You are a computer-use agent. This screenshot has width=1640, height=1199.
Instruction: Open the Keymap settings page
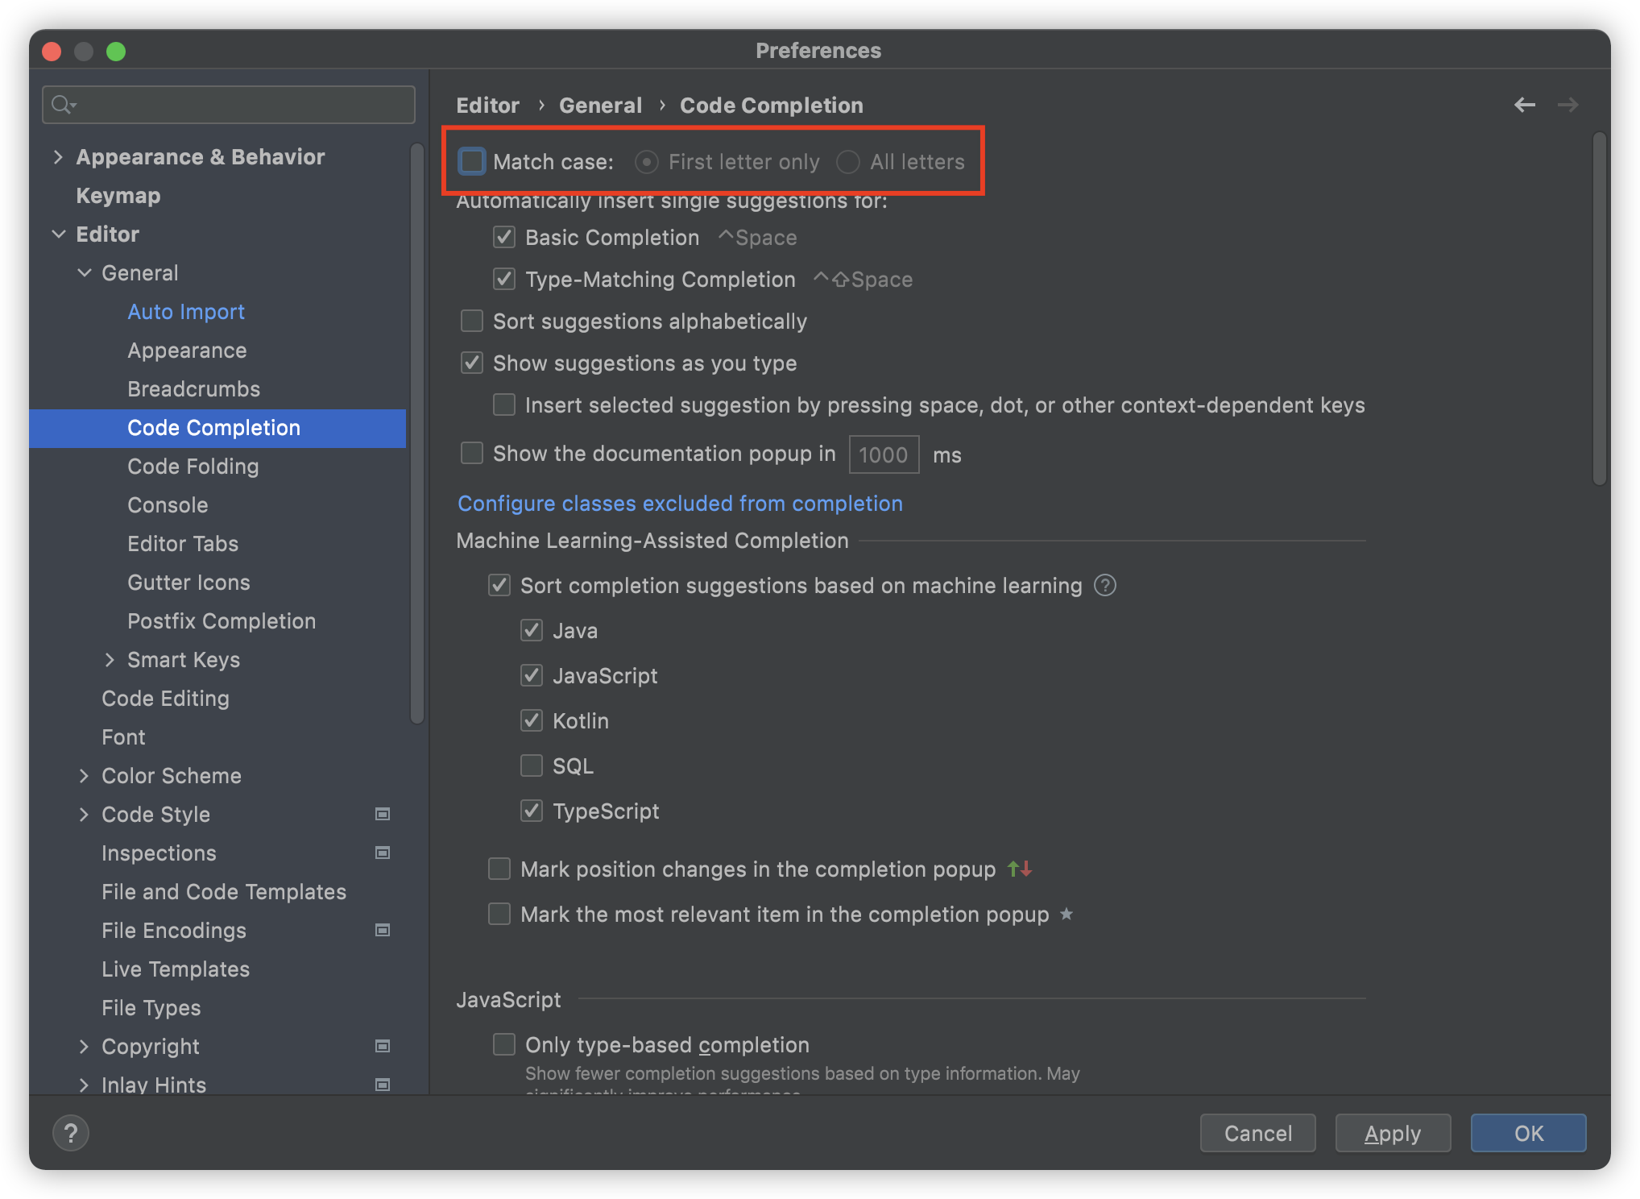point(118,196)
